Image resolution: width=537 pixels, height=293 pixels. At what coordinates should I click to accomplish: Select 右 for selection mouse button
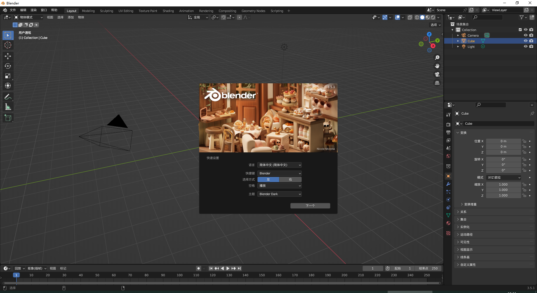click(x=290, y=179)
